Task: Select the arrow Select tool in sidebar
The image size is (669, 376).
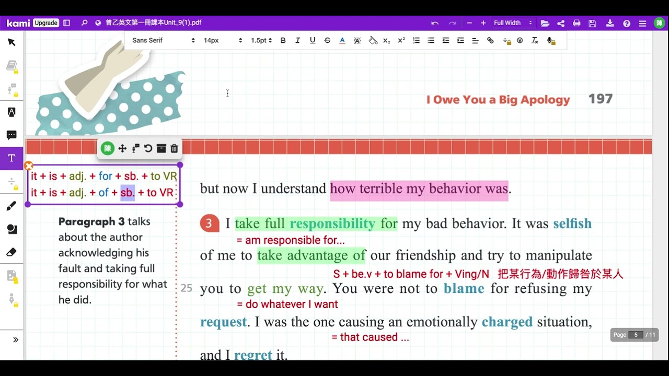Action: pyautogui.click(x=11, y=42)
